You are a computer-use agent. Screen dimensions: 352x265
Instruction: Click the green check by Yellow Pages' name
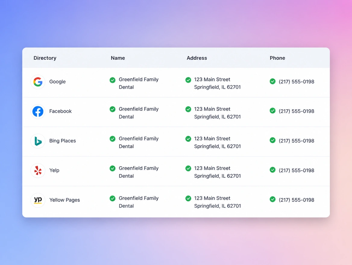[x=112, y=198]
